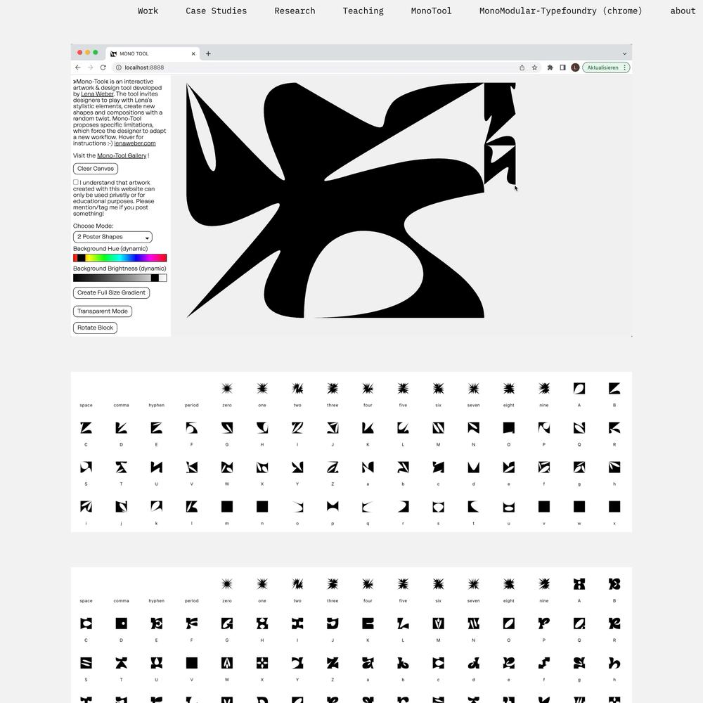Viewport: 703px width, 703px height.
Task: Open the about page in the navigation
Action: click(683, 11)
